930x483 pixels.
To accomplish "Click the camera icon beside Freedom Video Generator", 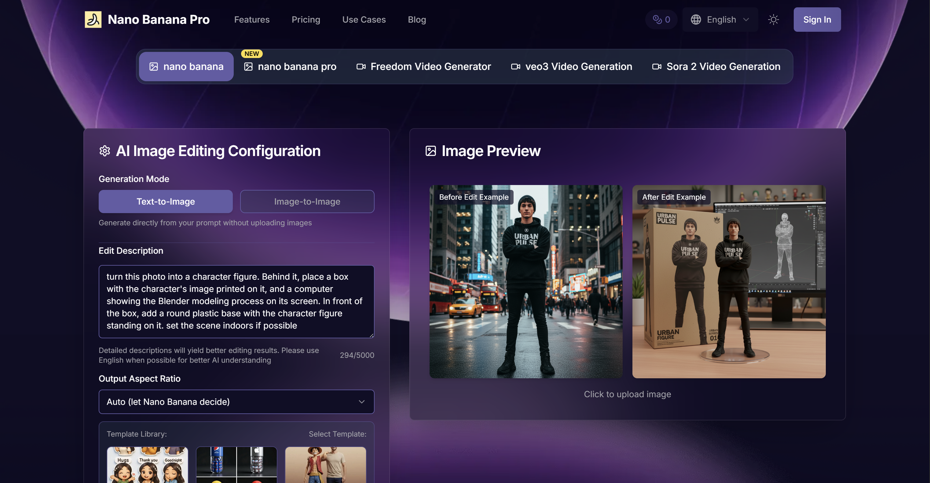I will click(x=361, y=66).
